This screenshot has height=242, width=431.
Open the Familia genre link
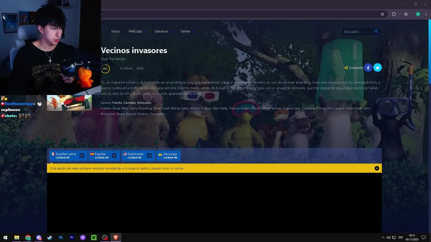[x=117, y=103]
